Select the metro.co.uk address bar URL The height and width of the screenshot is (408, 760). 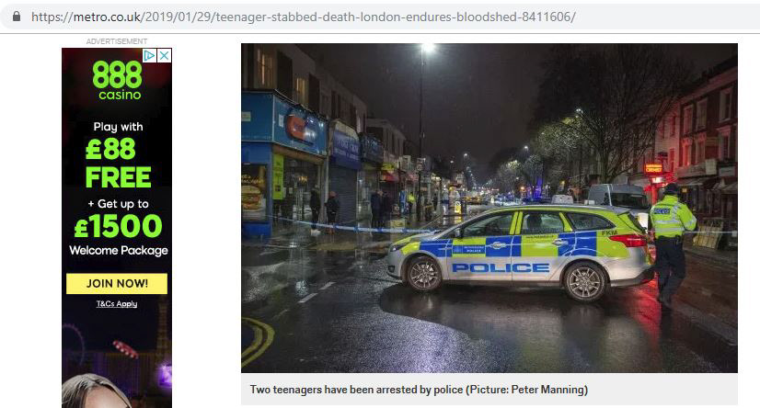(x=304, y=17)
